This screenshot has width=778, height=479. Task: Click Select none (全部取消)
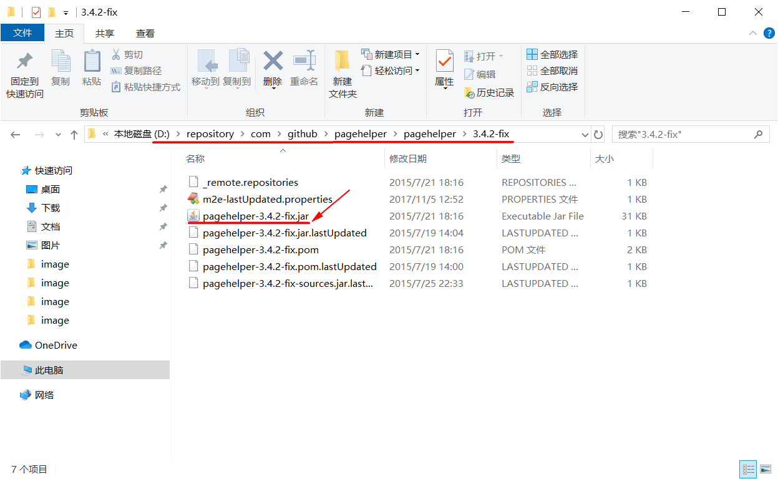point(552,71)
